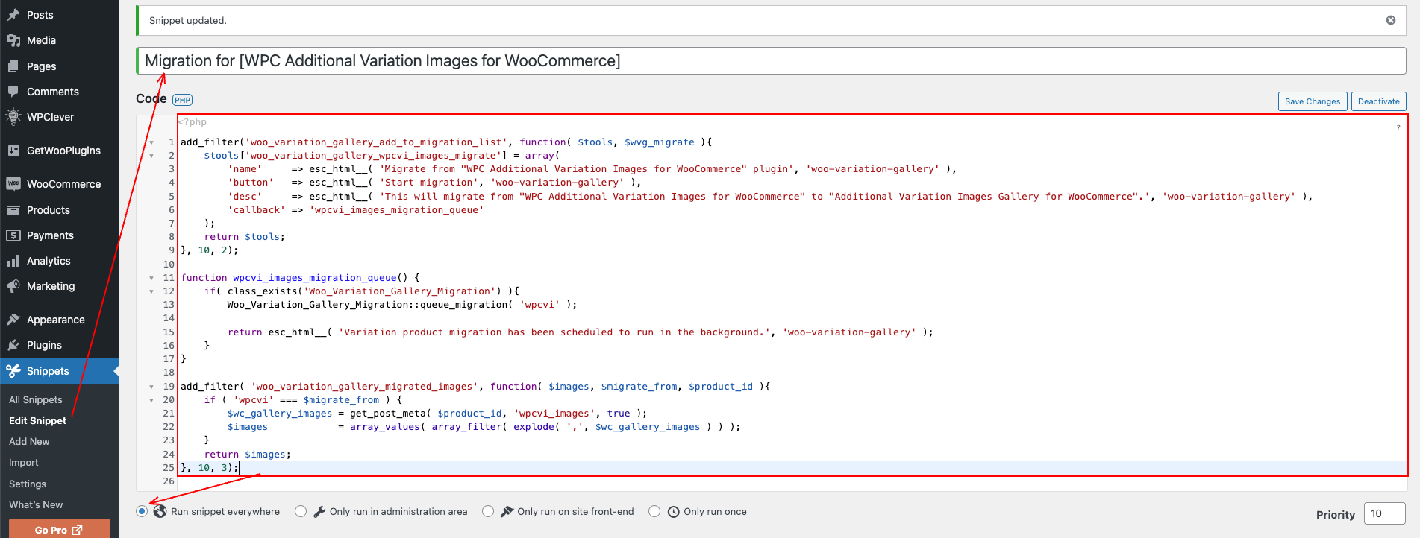Viewport: 1420px width, 538px height.
Task: Click the Comments bubble icon
Action: point(13,92)
